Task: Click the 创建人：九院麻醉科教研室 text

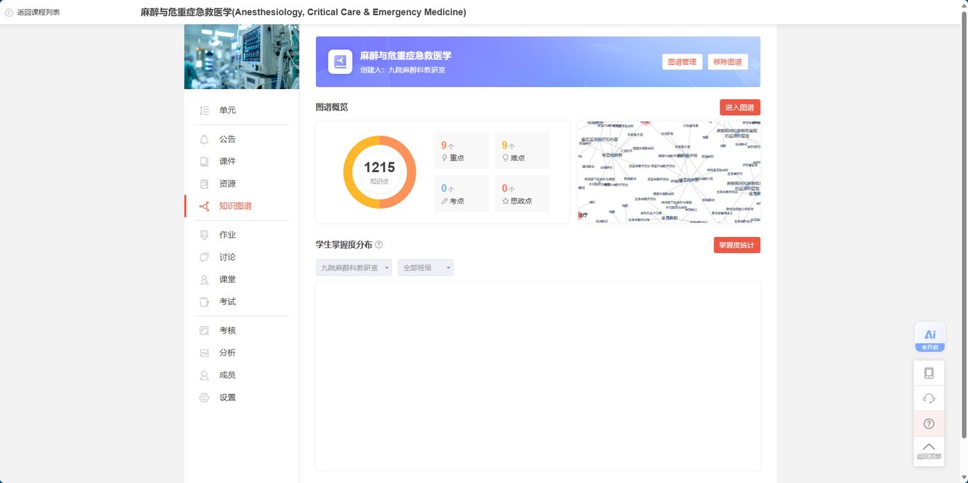Action: [402, 70]
